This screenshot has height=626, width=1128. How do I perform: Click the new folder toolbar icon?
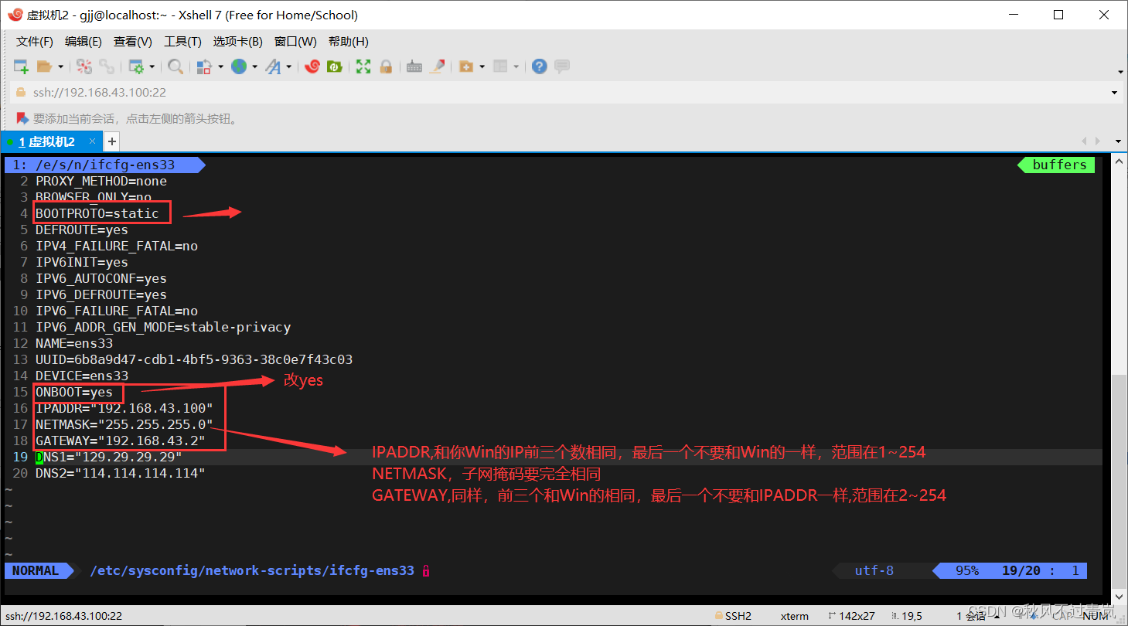coord(466,66)
